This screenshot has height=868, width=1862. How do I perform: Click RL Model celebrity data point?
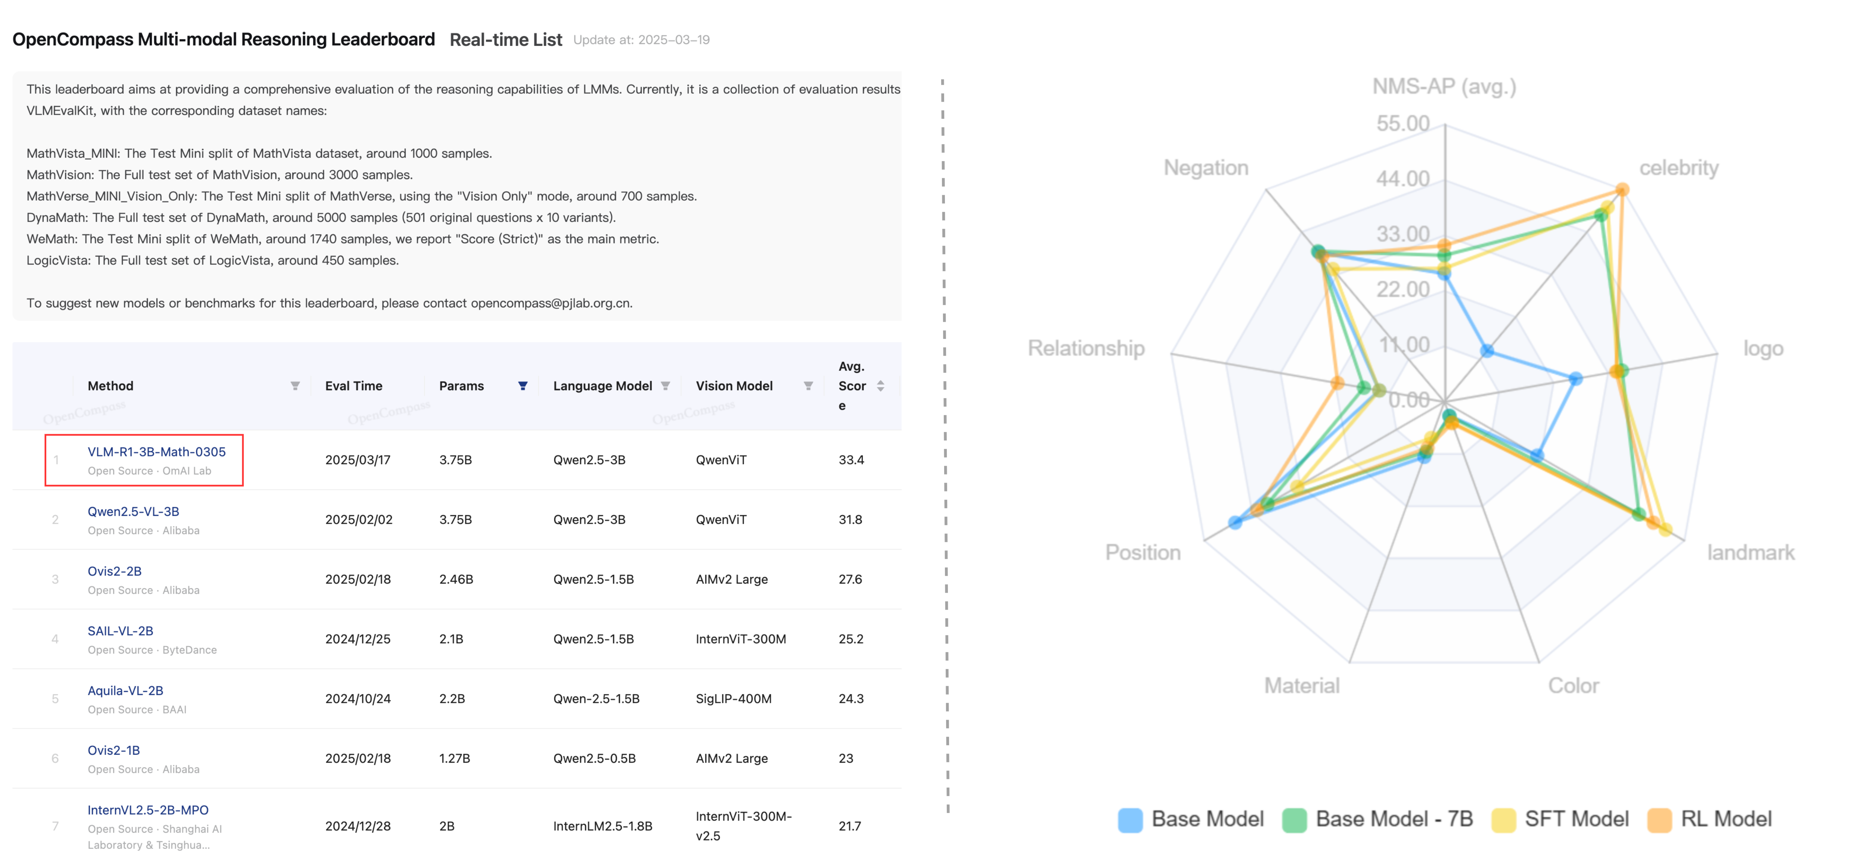point(1622,190)
